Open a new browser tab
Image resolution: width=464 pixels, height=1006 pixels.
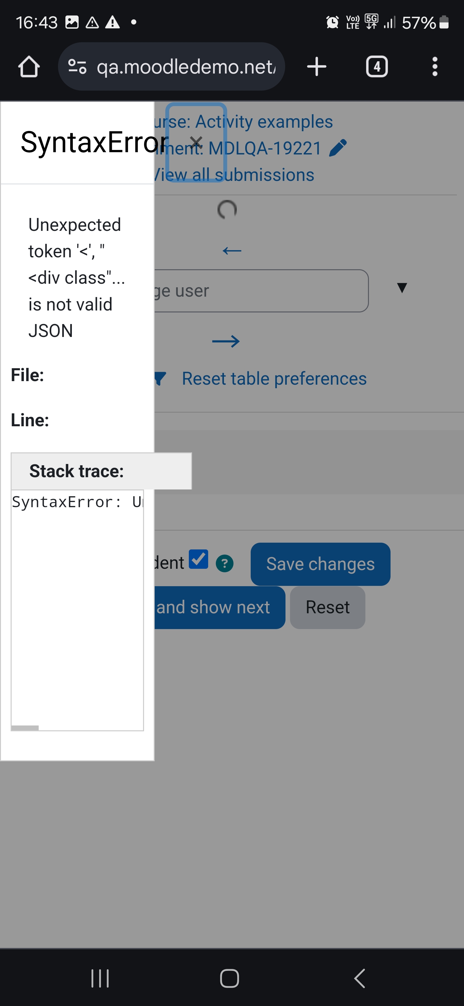pos(316,66)
